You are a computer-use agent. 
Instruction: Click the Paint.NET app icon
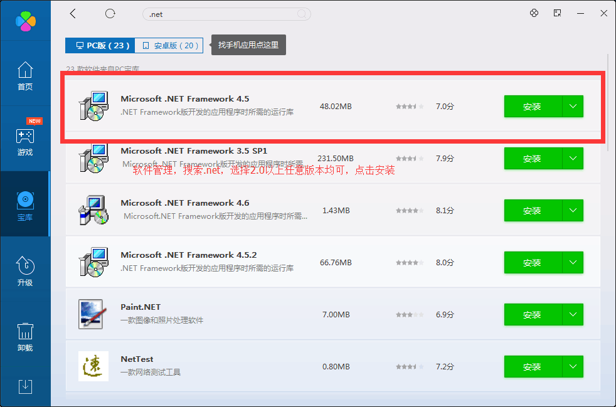(93, 314)
